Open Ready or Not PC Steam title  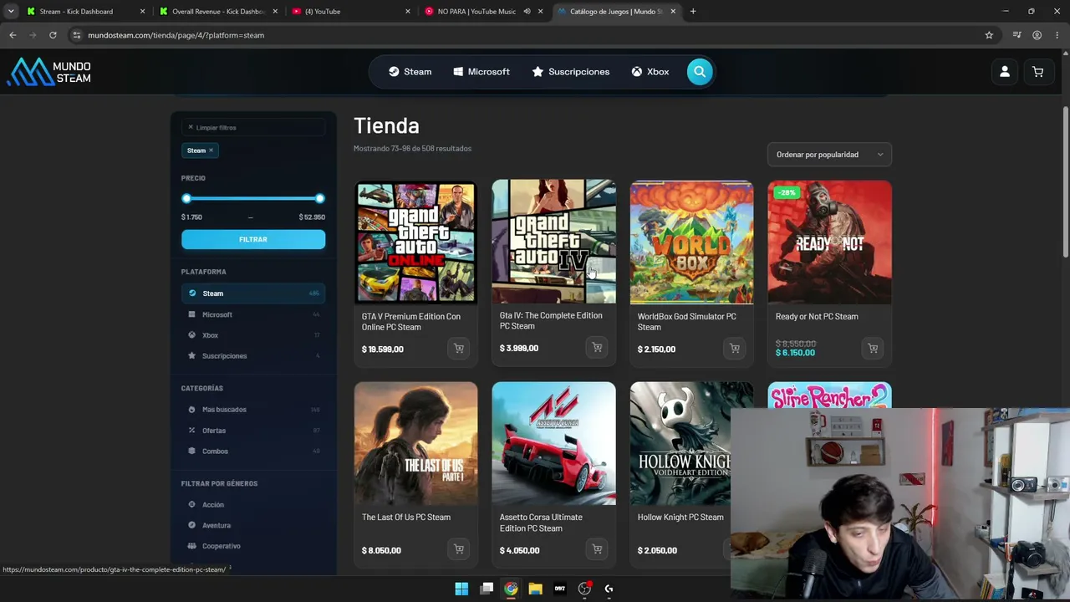(x=817, y=317)
